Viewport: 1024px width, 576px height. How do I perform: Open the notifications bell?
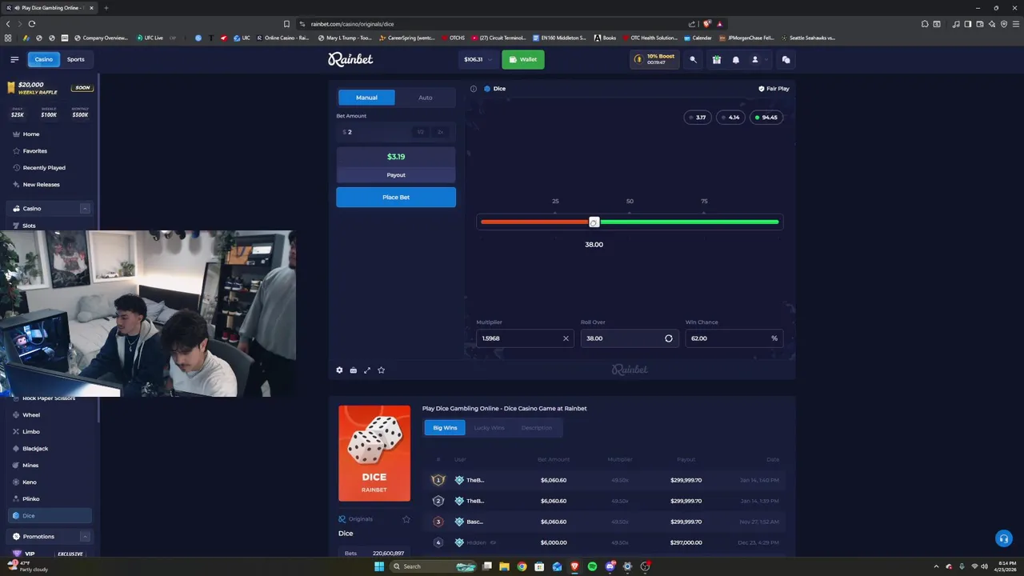(736, 59)
